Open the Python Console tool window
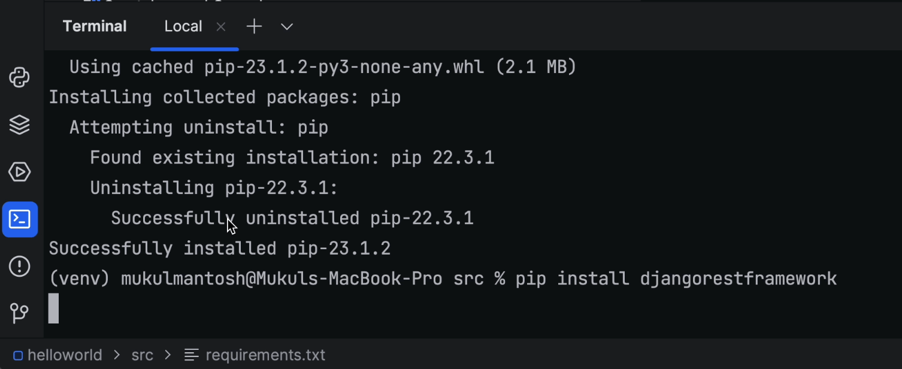Viewport: 902px width, 369px height. click(x=20, y=78)
